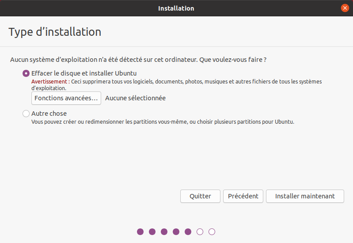This screenshot has height=243, width=353.
Task: Click the 'Installation' title bar text
Action: 176,8
